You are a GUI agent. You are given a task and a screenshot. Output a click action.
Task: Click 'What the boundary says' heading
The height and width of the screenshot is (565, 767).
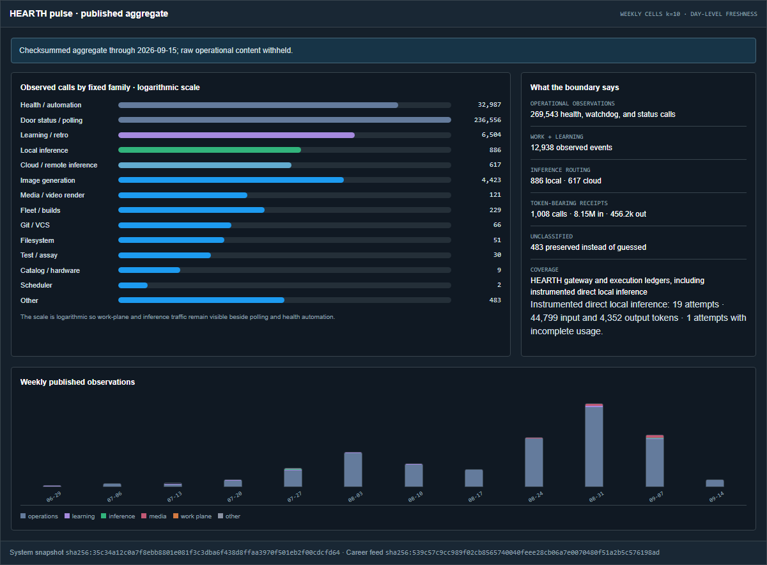575,88
